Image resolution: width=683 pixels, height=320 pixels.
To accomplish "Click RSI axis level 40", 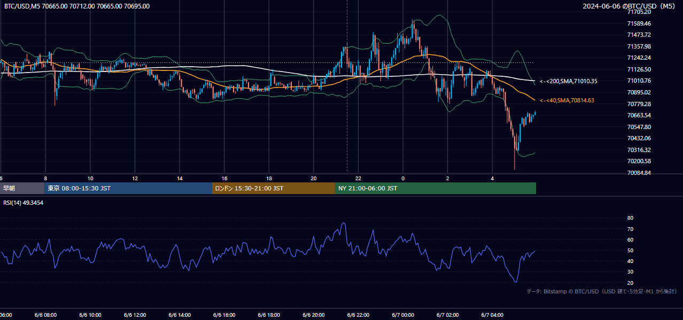I will pyautogui.click(x=631, y=261).
